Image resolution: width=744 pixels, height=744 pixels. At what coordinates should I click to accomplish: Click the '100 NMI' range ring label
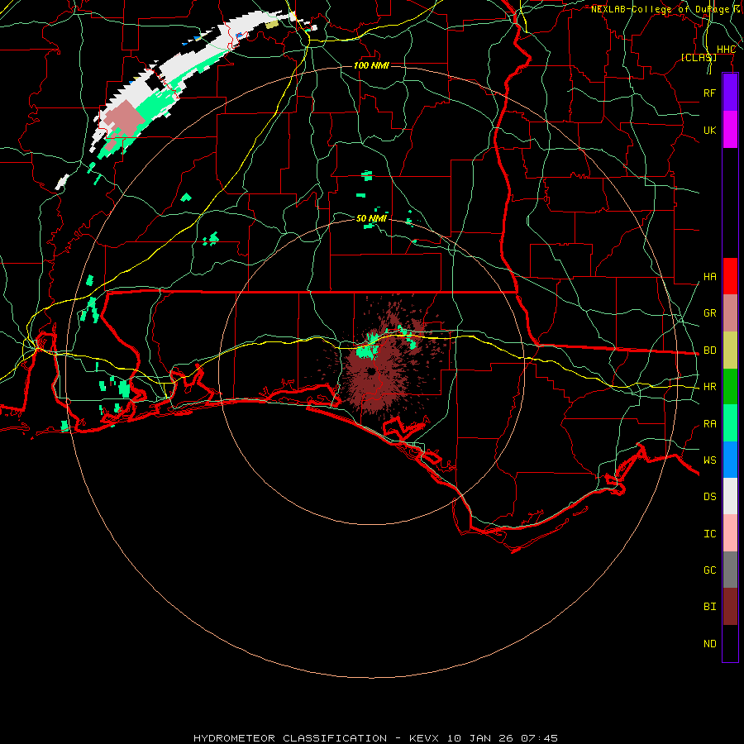371,65
